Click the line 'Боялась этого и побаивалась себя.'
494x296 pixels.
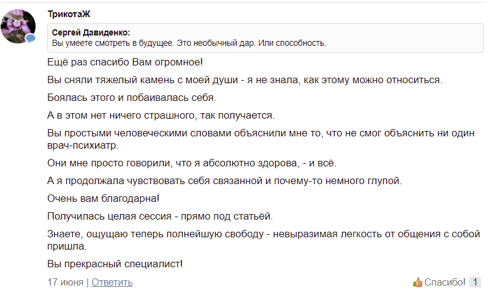click(x=132, y=97)
